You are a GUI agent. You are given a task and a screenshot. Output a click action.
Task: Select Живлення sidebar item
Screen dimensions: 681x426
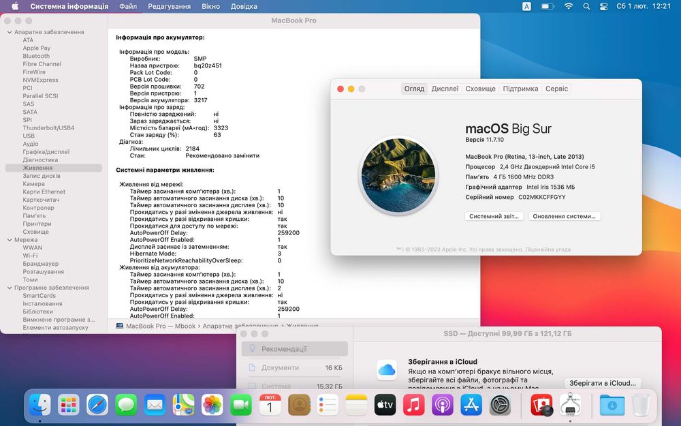pos(53,168)
